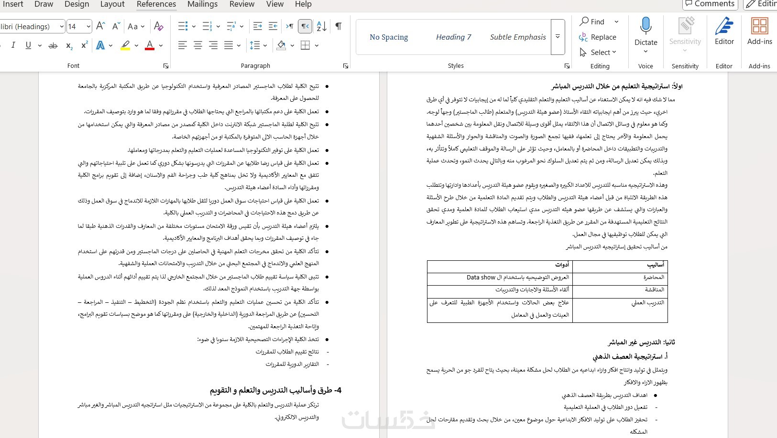Toggle Show/Hide paragraph marks
777x438 pixels.
pos(339,26)
